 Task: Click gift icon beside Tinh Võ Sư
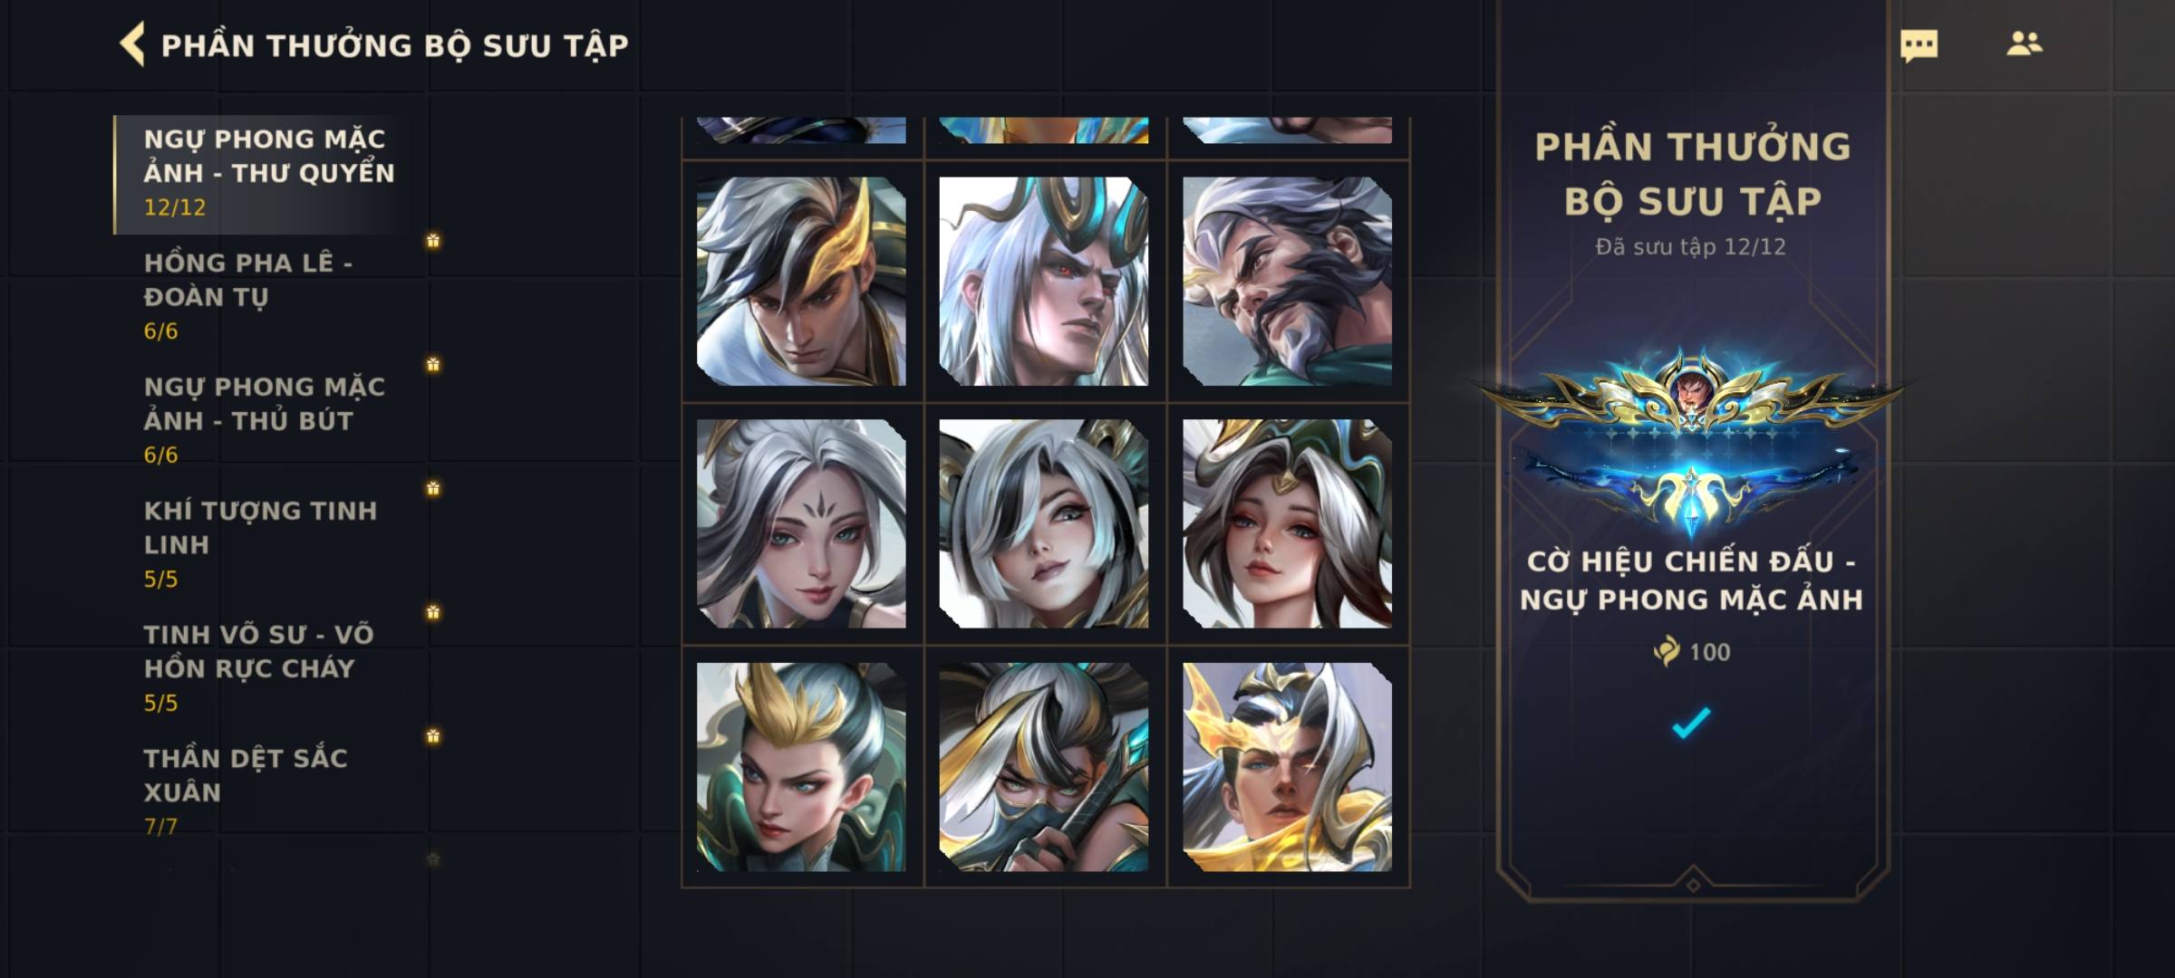tap(433, 612)
